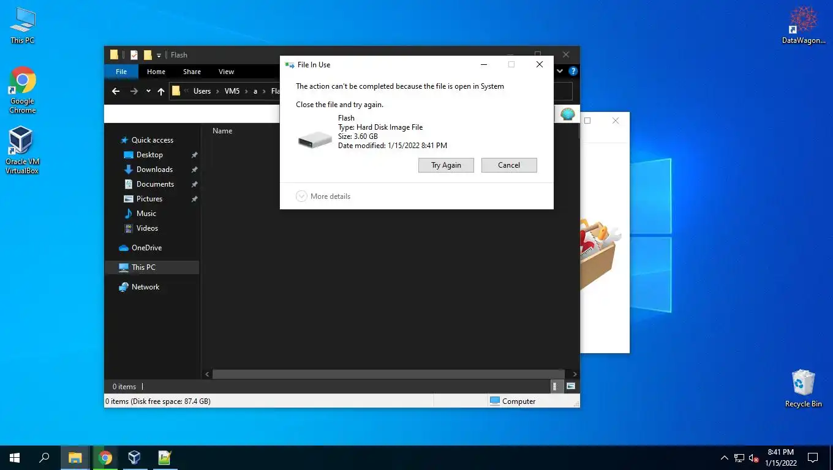The image size is (833, 470).
Task: Open This PC desktop icon
Action: pyautogui.click(x=23, y=25)
